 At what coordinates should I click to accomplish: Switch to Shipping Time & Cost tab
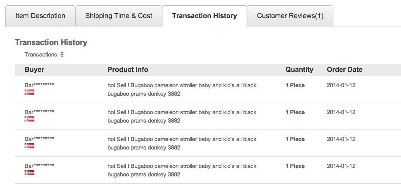(x=119, y=16)
